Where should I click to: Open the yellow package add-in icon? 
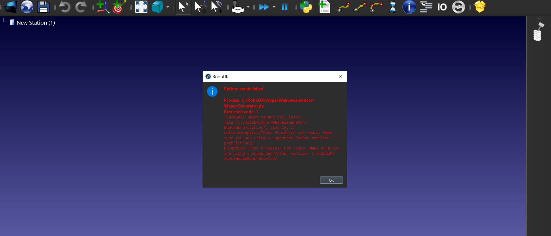tap(480, 7)
